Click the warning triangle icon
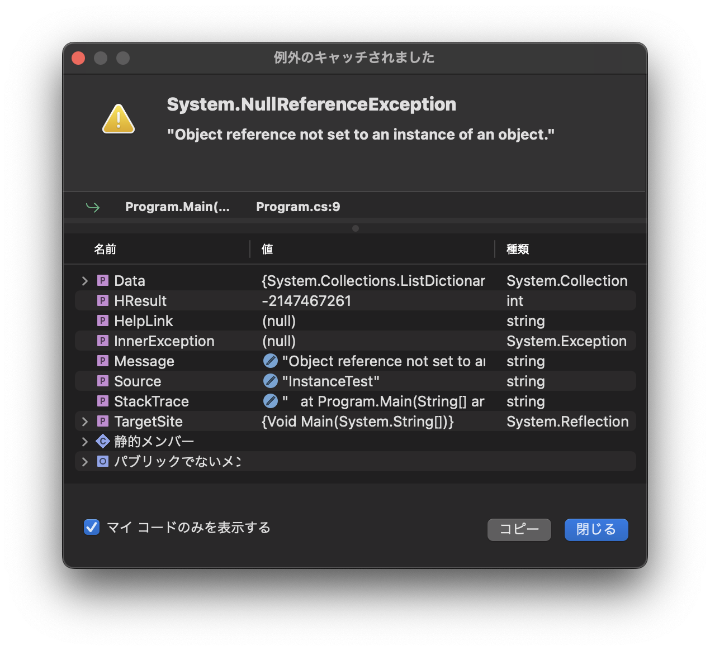This screenshot has height=651, width=710. pos(118,118)
